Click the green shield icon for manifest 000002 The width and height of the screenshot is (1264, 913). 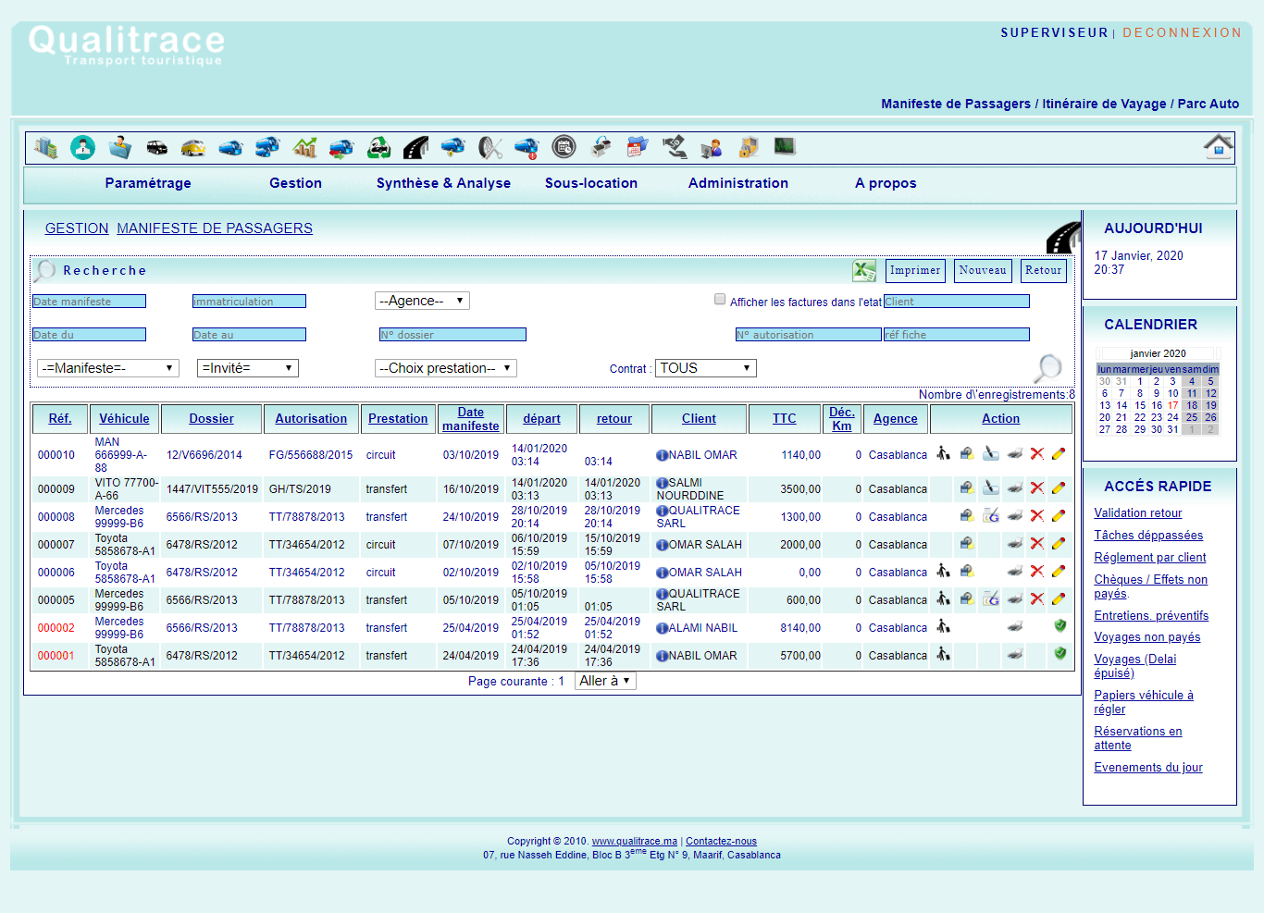(x=1060, y=626)
